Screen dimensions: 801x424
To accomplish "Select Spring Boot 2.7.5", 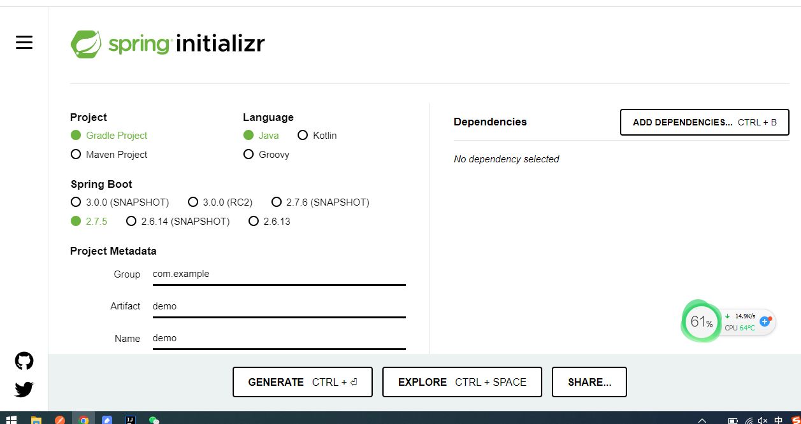I will 89,222.
